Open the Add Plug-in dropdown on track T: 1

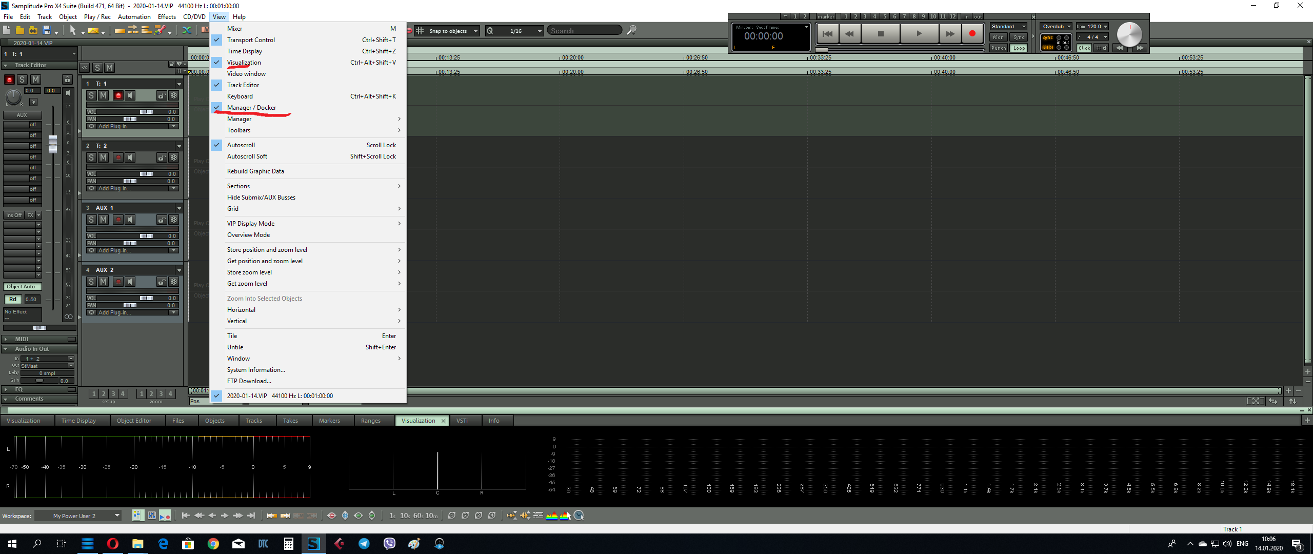(173, 126)
